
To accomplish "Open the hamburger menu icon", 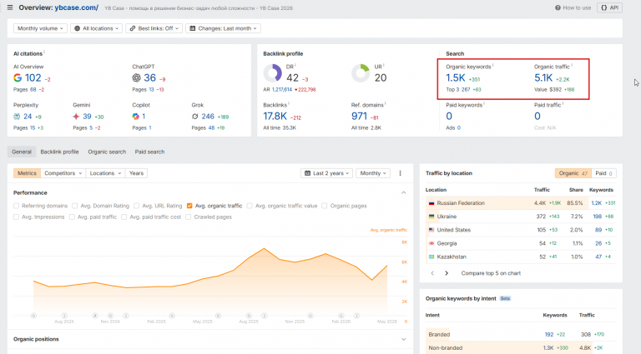I will click(10, 7).
